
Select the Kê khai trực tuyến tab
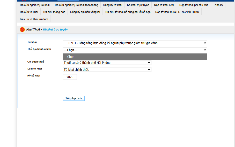[138, 5]
